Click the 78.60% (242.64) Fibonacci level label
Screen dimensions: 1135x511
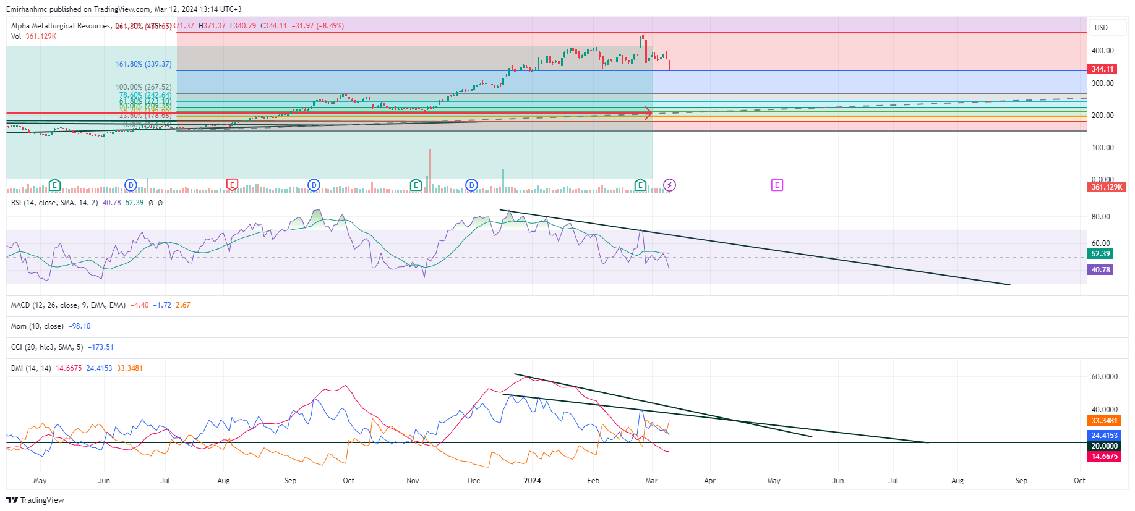coord(145,95)
